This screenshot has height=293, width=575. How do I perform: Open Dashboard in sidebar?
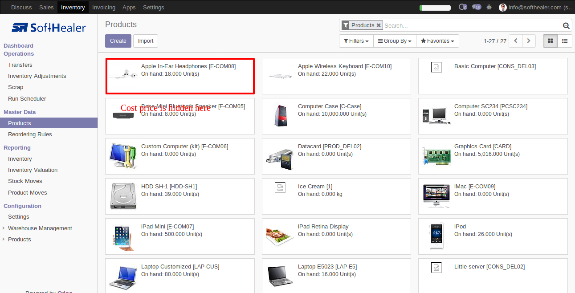click(x=19, y=45)
